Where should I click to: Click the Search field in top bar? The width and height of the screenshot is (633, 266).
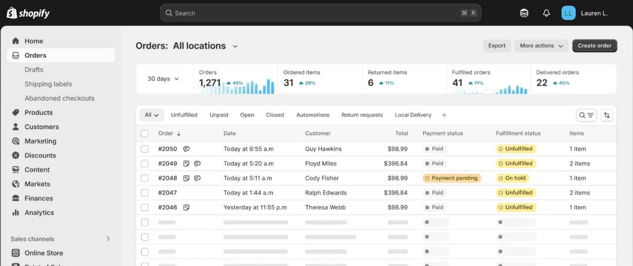pyautogui.click(x=321, y=13)
